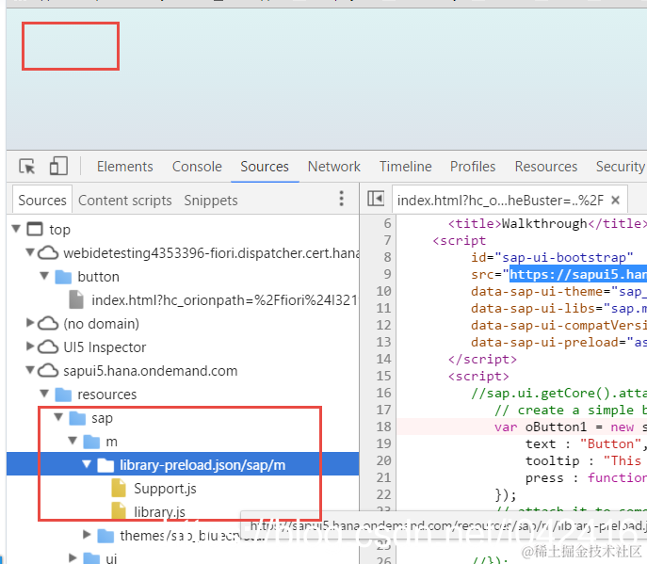Collapse the m folder arrow
Screen dimensions: 647x564
pyautogui.click(x=73, y=441)
